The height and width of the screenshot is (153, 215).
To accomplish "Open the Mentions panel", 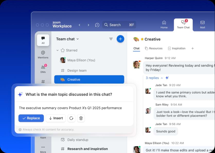I will point(43,54).
